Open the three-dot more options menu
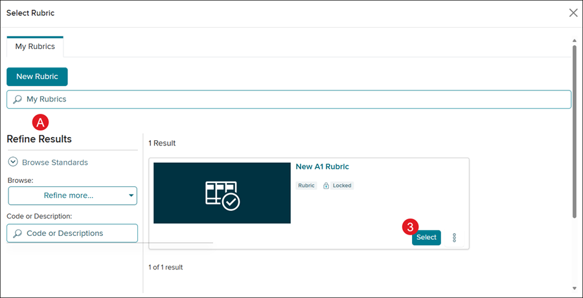583x298 pixels. coord(455,238)
